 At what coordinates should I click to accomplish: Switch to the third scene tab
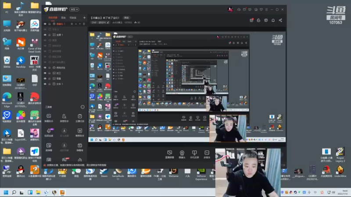point(73,18)
